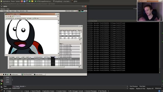Image resolution: width=163 pixels, height=92 pixels.
Task: Open the Browser menu in SerenityOS menubar
Action: [5, 11]
